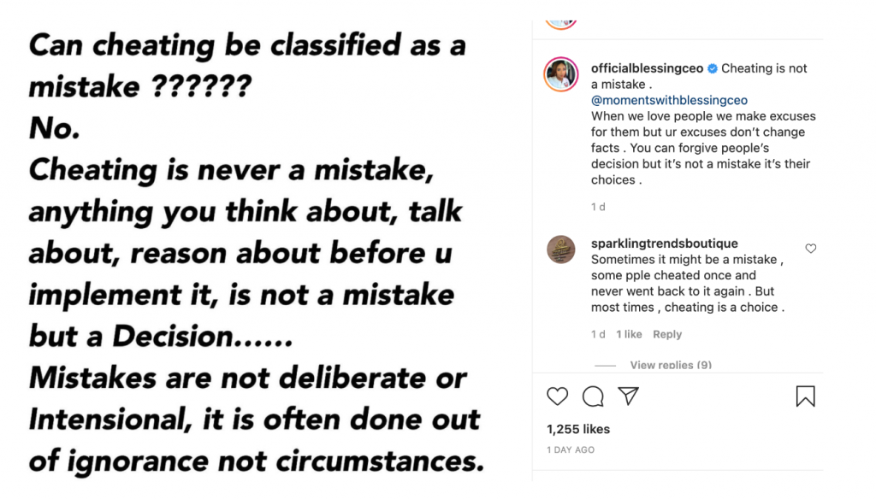Open comments using the speech bubble icon
The height and width of the screenshot is (499, 876).
[593, 396]
